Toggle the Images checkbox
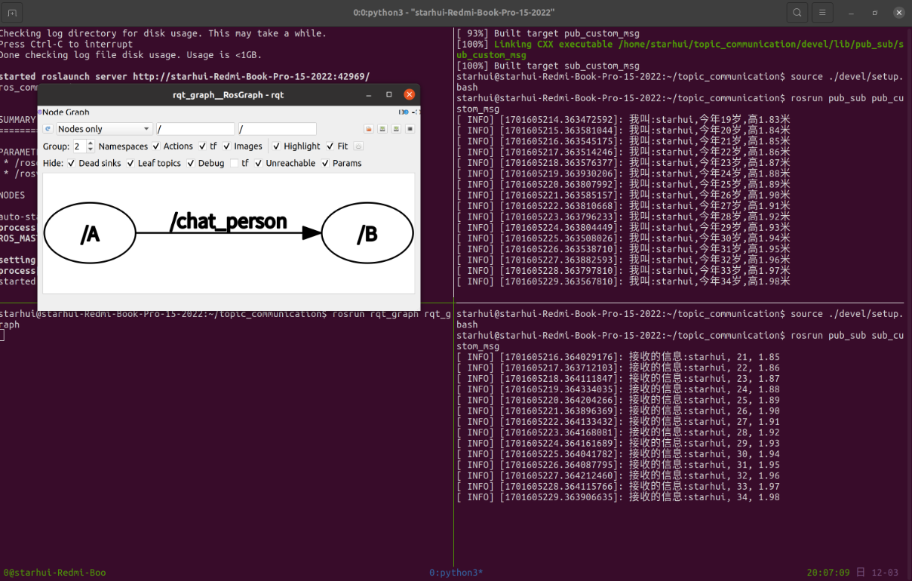Viewport: 912px width, 581px height. click(226, 146)
